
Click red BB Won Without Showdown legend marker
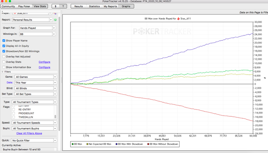148,144
